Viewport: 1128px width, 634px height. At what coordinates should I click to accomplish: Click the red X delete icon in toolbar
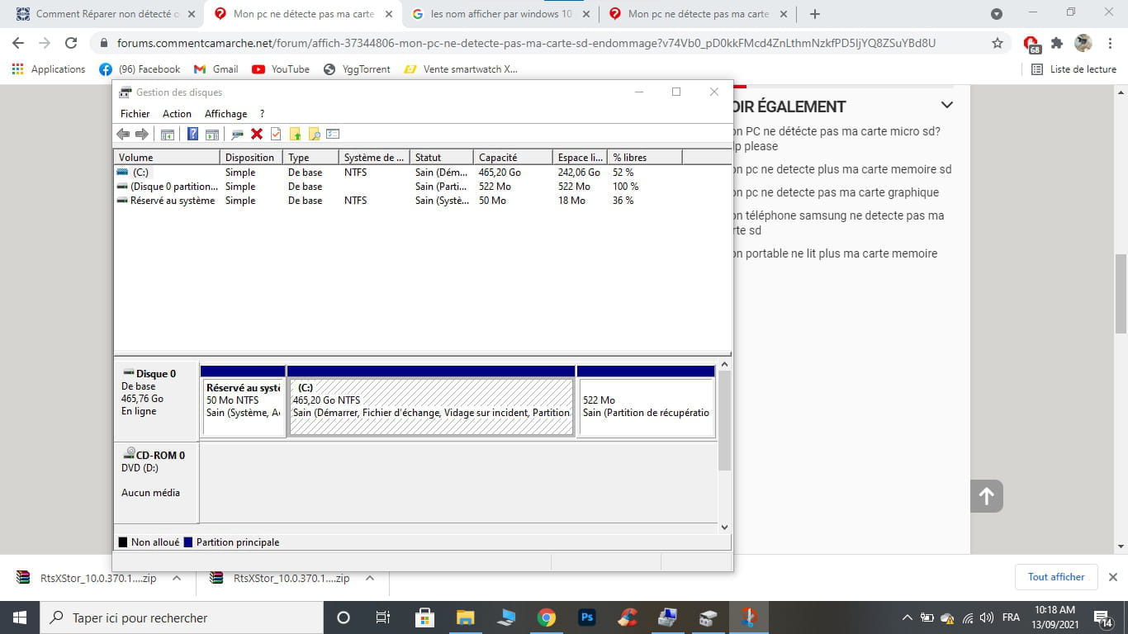(x=257, y=134)
